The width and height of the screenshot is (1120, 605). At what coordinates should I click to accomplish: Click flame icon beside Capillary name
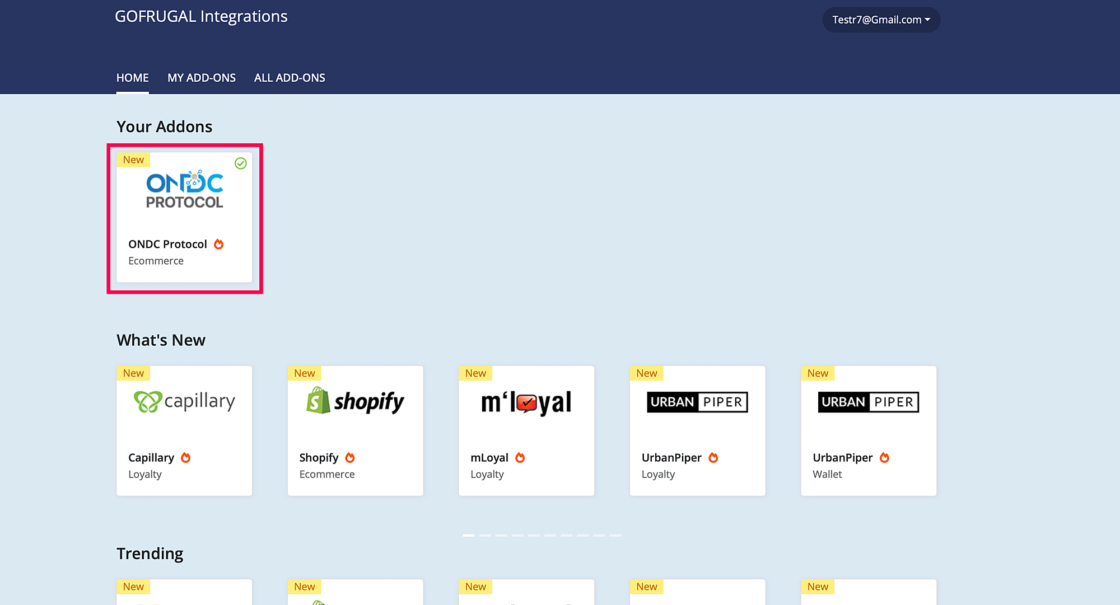click(186, 458)
